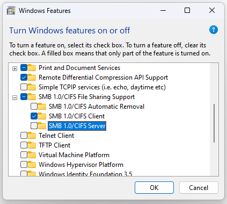This screenshot has width=227, height=204.
Task: Click the Cancel button
Action: pyautogui.click(x=199, y=188)
